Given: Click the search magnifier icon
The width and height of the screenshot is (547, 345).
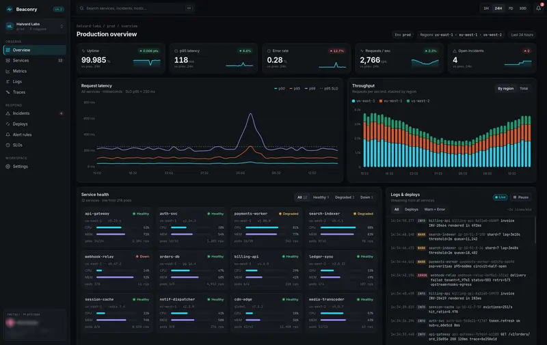Looking at the screenshot, I should [x=81, y=8].
